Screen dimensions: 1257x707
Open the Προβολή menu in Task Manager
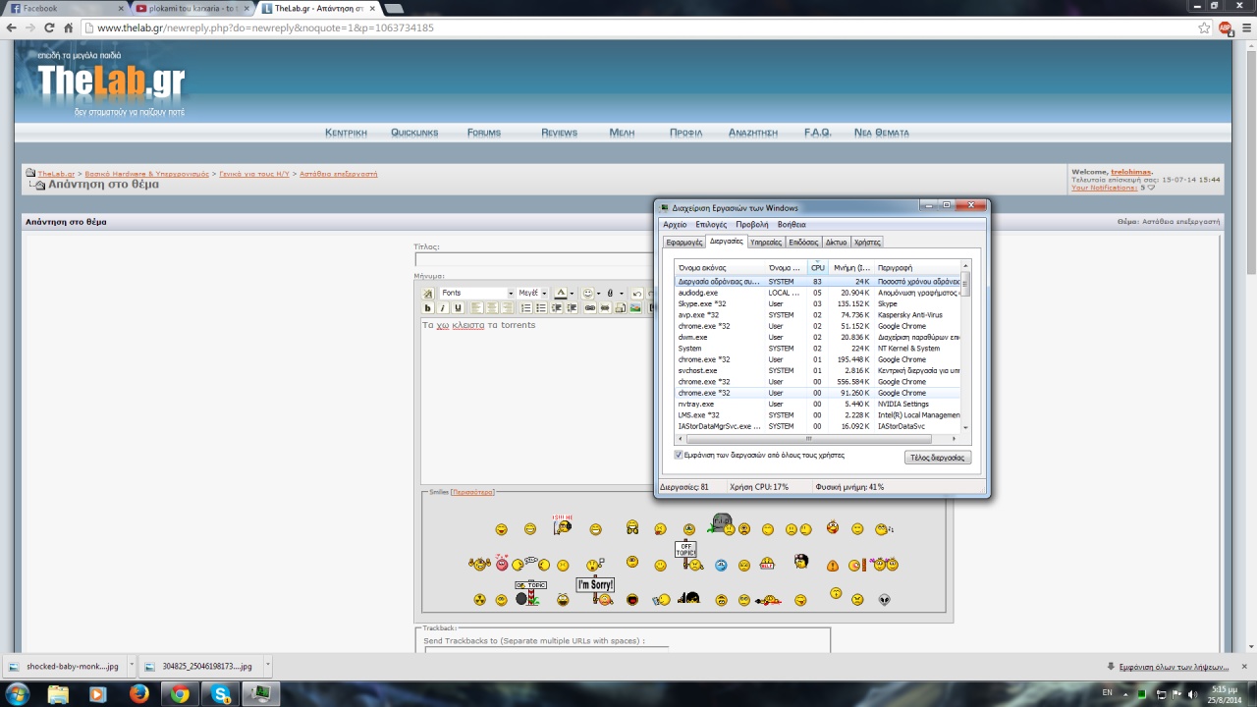point(752,225)
